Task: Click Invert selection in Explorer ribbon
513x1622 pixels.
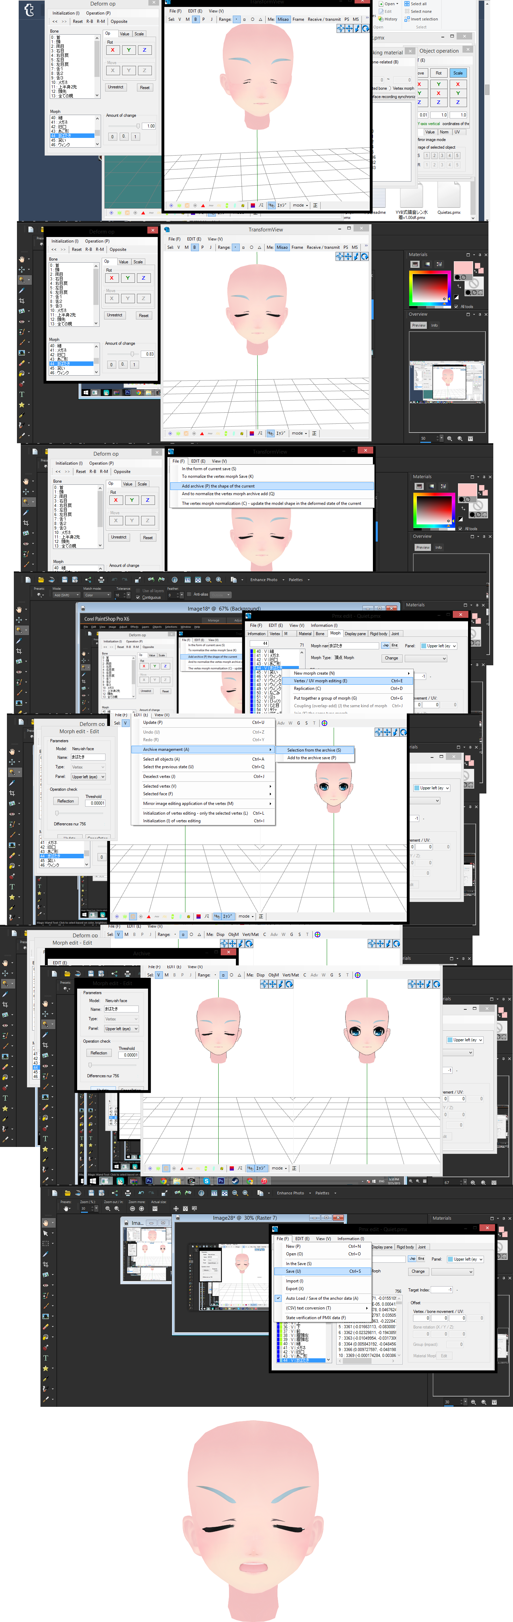Action: point(421,19)
